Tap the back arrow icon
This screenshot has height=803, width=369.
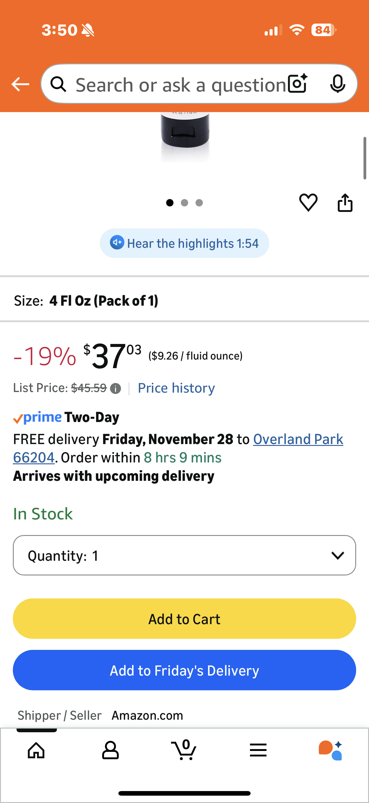[20, 84]
